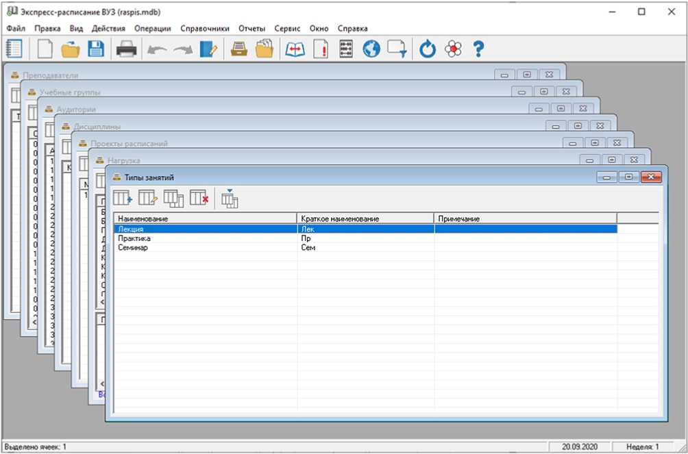Add a new record with the plus table icon
Screen dimensions: 688x454
(123, 199)
